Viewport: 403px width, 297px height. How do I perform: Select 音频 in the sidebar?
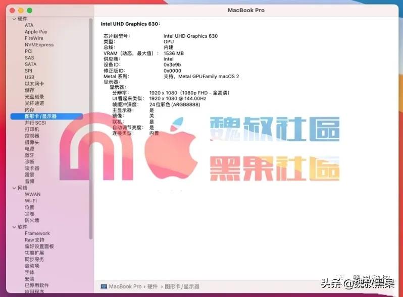pyautogui.click(x=29, y=181)
